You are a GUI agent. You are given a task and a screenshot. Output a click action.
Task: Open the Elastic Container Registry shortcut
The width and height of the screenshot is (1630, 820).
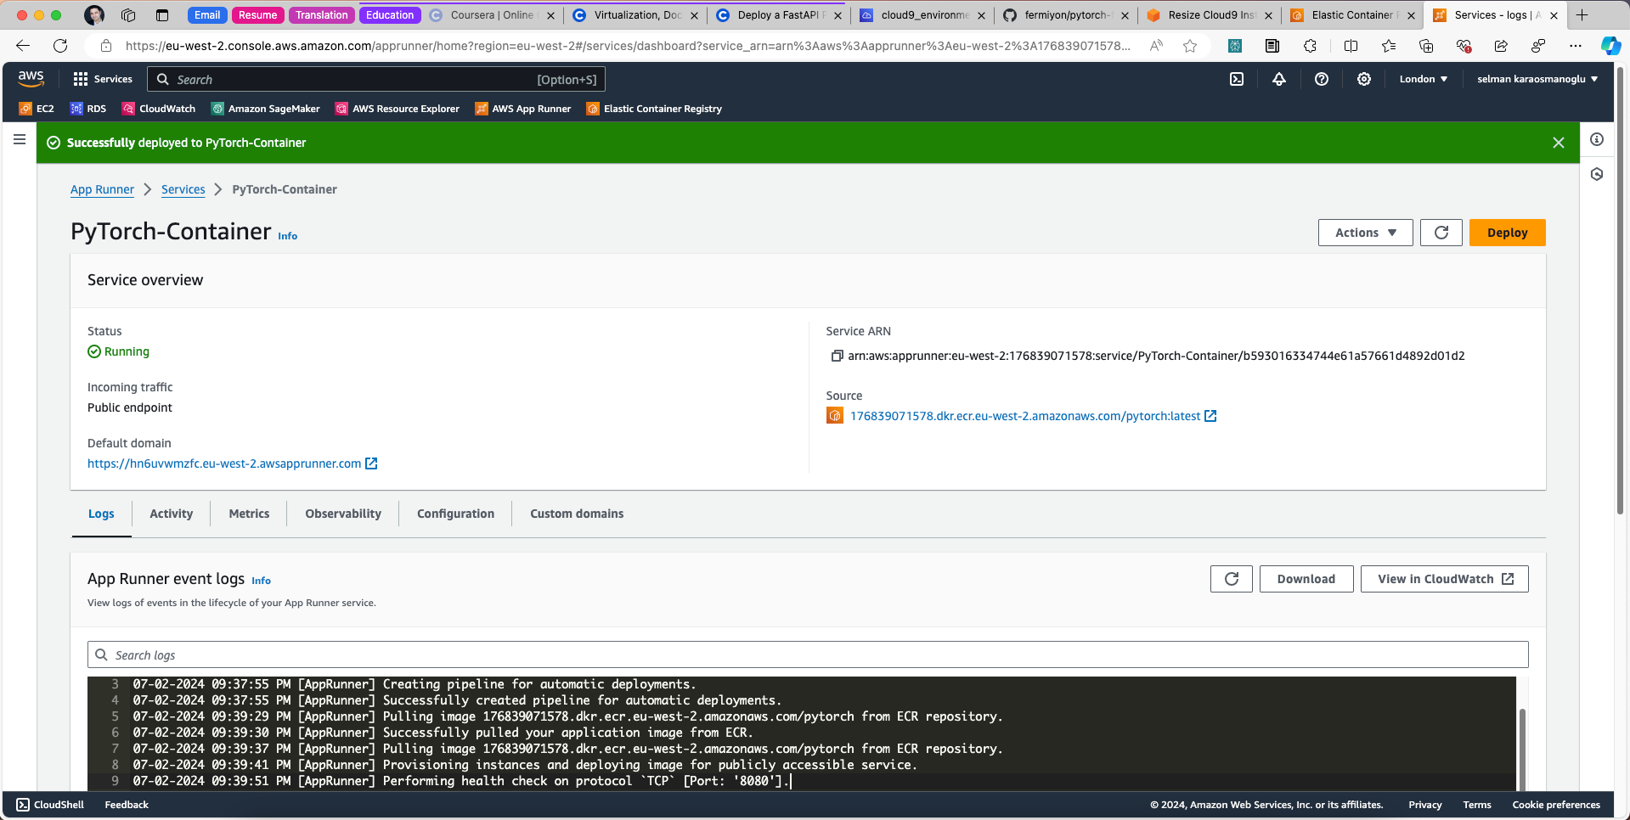(654, 109)
